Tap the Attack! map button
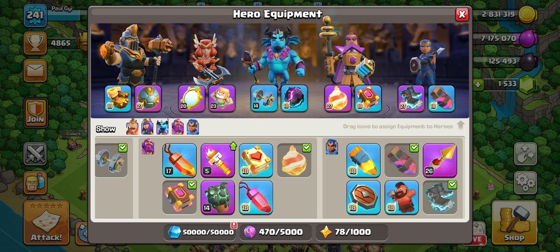This screenshot has height=252, width=560. (x=46, y=223)
